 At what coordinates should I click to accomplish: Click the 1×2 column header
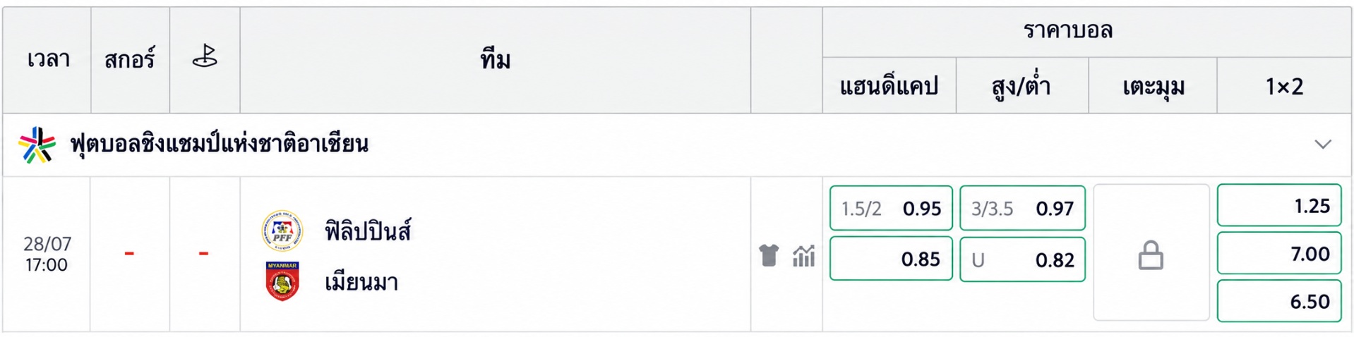(1284, 86)
